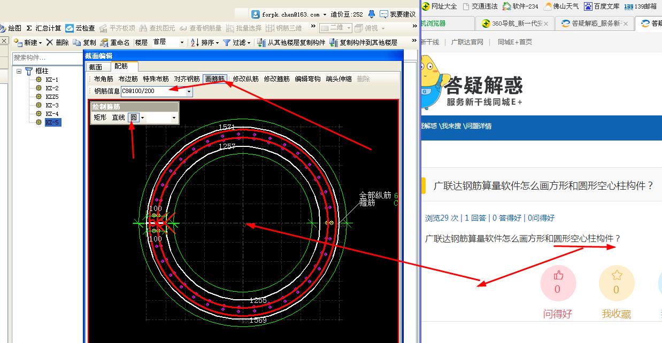Click 复制构件到其他楼层 button
Screen dimensions: 662x343
[x=364, y=42]
